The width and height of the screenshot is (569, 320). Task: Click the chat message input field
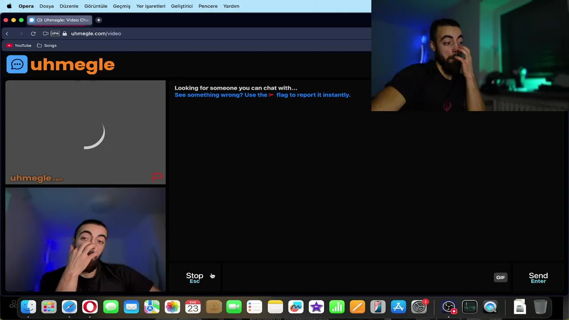coord(358,277)
